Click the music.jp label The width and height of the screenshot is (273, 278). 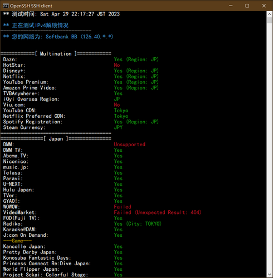pos(16,167)
